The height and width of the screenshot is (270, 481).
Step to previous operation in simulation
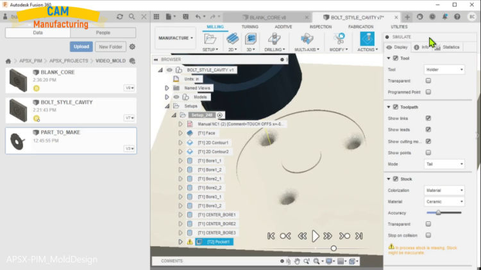[x=285, y=236]
